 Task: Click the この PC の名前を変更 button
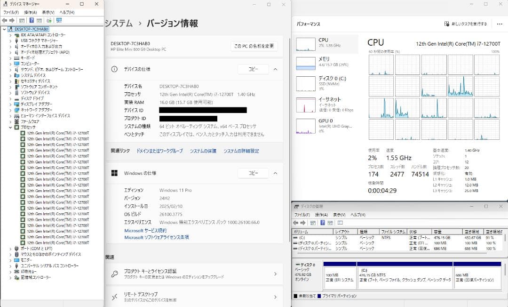point(254,46)
